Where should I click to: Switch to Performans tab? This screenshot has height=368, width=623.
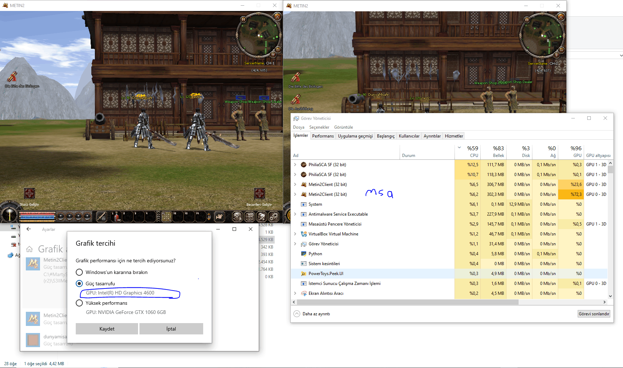click(x=323, y=136)
